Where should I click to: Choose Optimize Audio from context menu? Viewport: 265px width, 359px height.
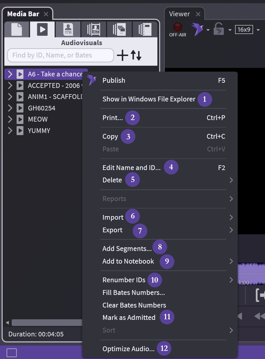(128, 349)
